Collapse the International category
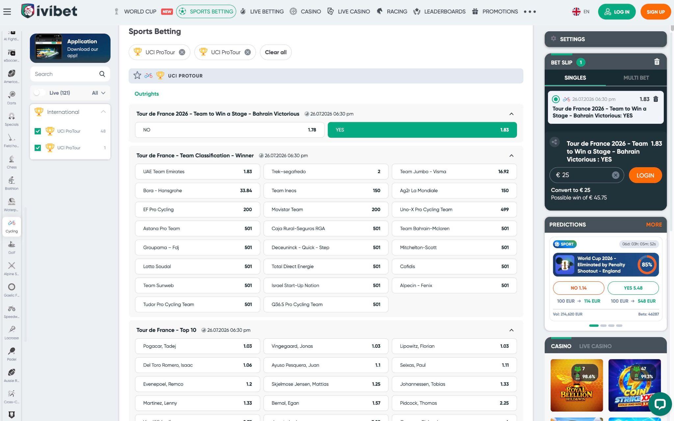674x421 pixels. [103, 112]
